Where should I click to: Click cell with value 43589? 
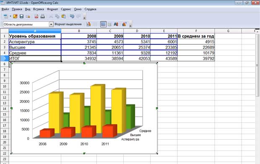(164, 58)
